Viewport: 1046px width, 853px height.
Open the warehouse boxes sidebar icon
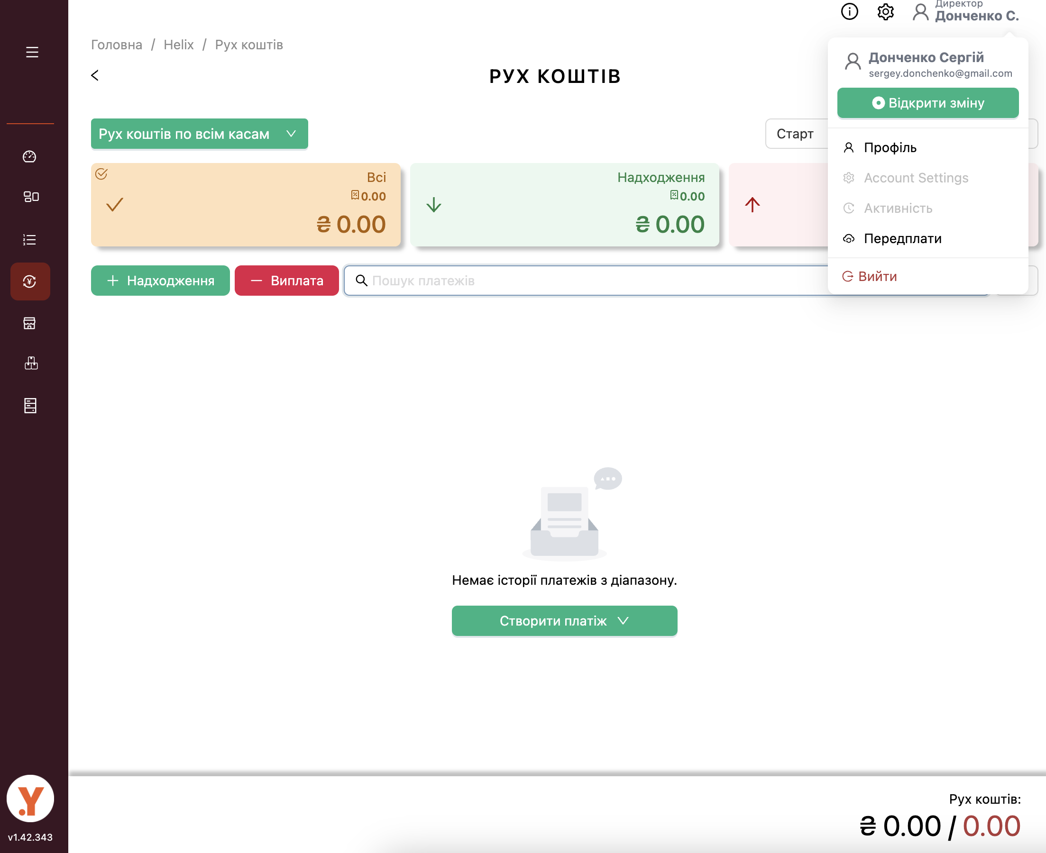(x=30, y=363)
